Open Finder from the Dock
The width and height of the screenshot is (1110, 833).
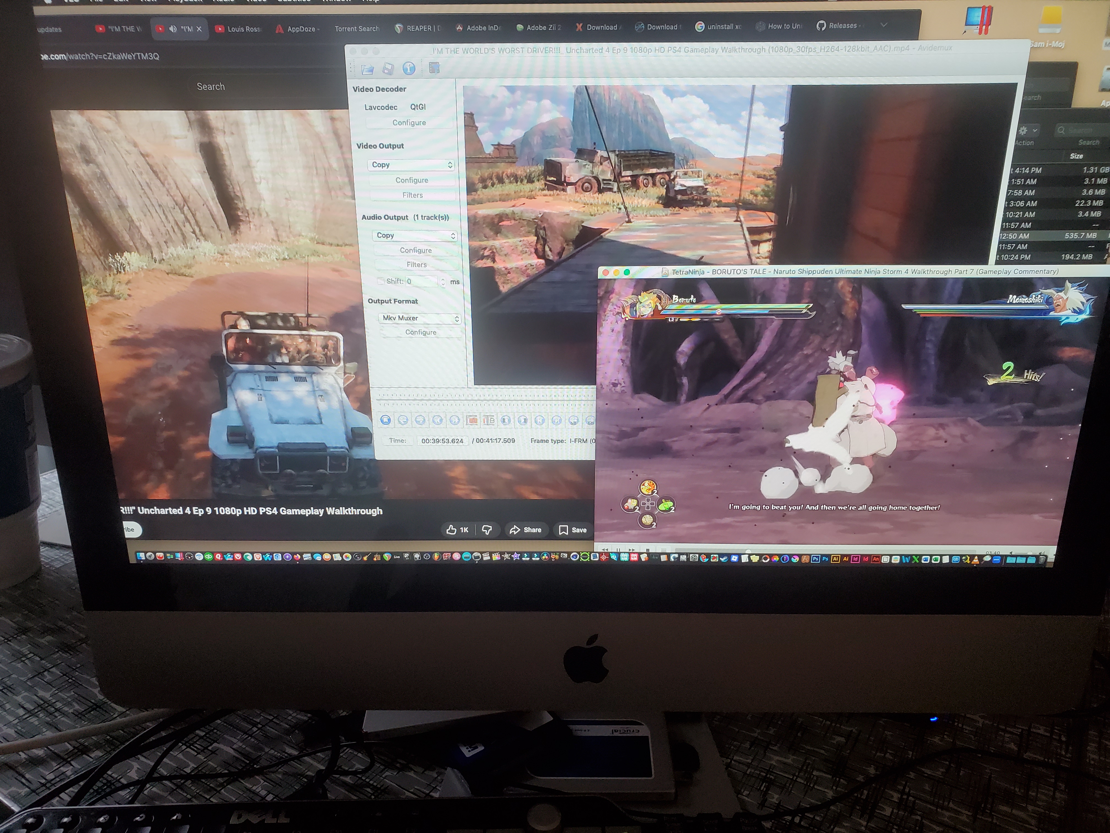pyautogui.click(x=140, y=556)
